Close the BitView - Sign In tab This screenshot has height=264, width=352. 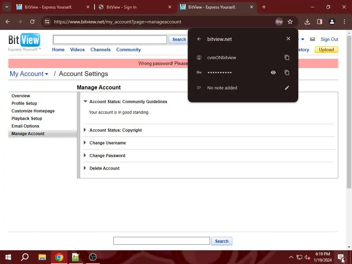coord(170,7)
